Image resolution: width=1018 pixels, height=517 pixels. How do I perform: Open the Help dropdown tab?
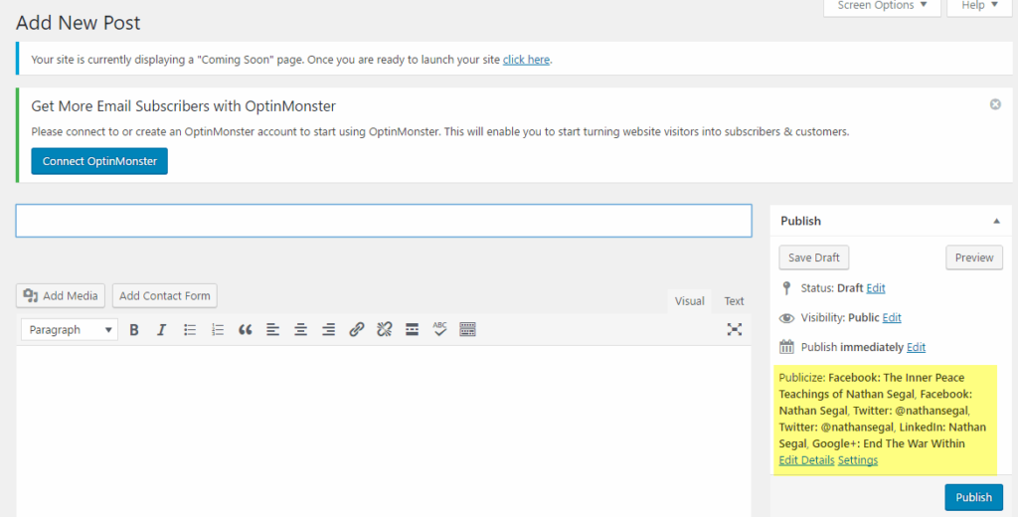pos(979,6)
